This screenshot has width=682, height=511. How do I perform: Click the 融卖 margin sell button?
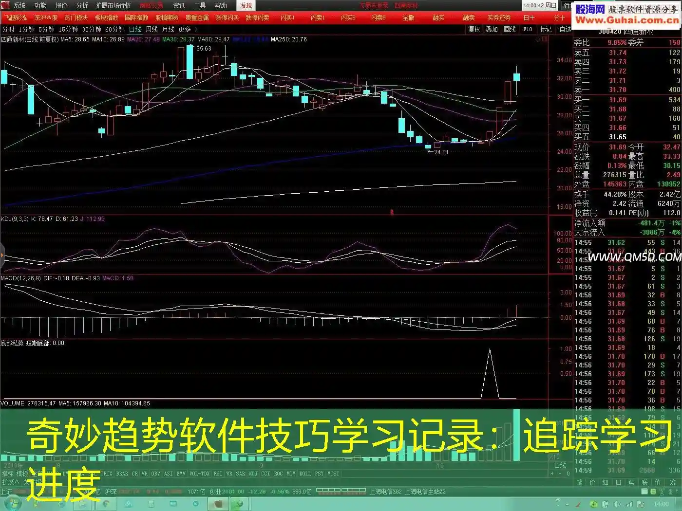pyautogui.click(x=469, y=18)
